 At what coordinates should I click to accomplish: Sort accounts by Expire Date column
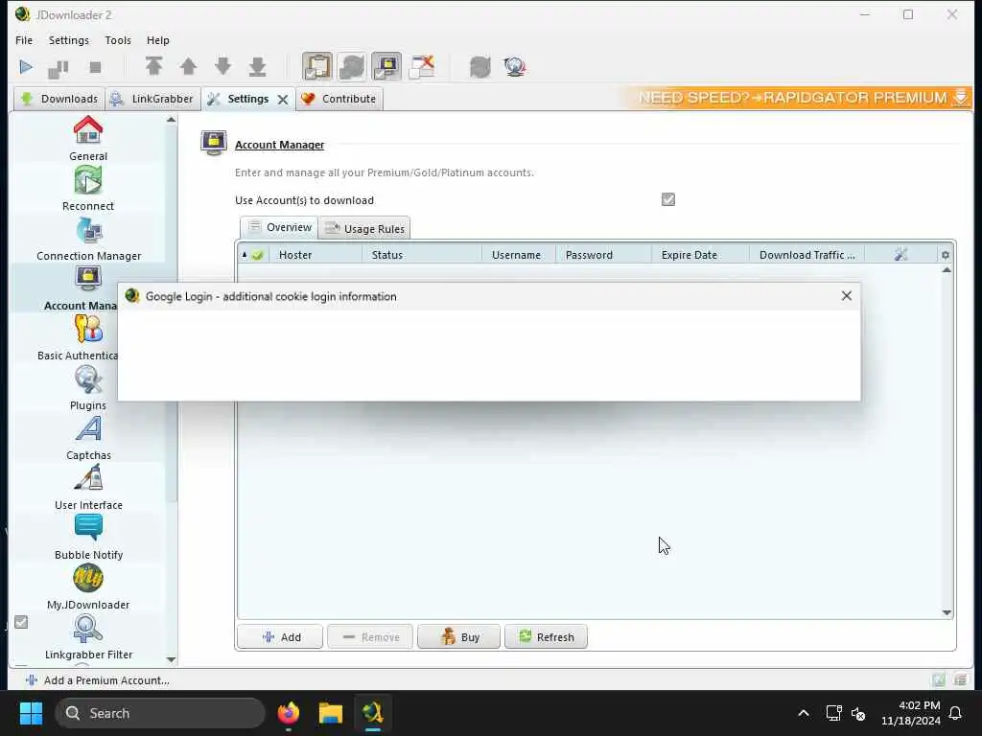(x=700, y=255)
